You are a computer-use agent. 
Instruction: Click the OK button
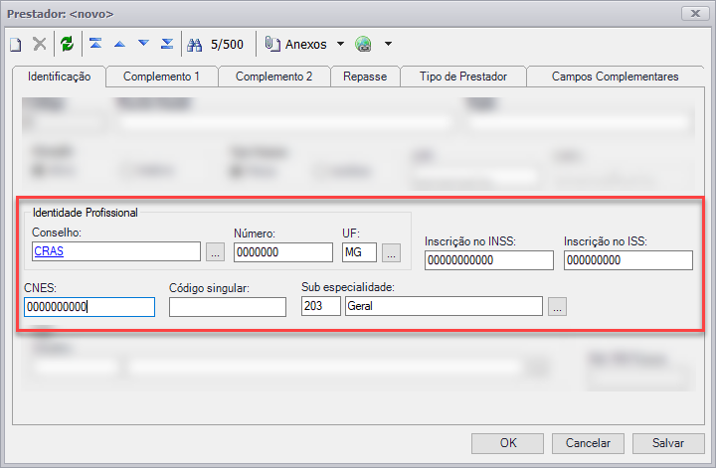[x=508, y=443]
